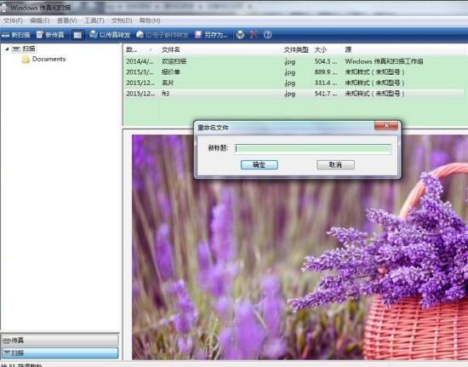Open the 查看(V) menu

click(67, 20)
